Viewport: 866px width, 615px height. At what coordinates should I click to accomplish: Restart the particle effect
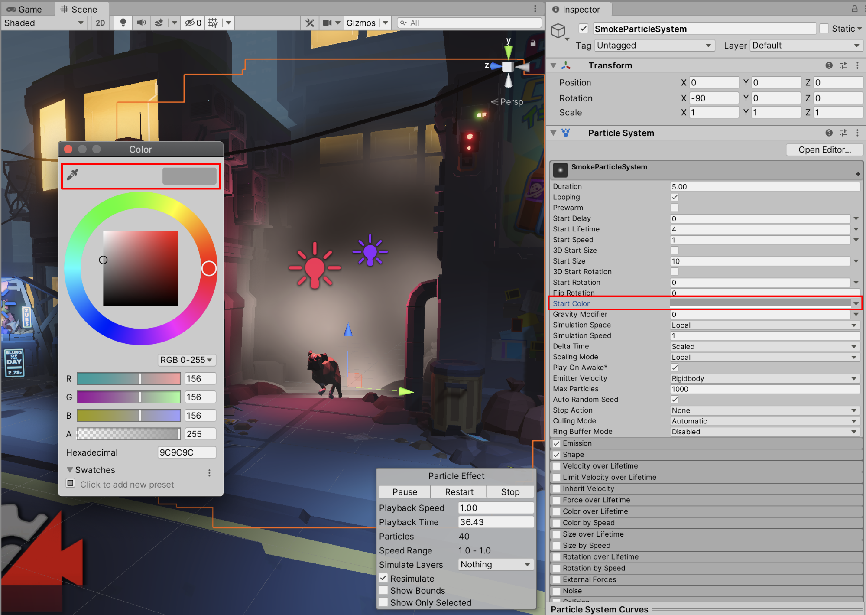pyautogui.click(x=459, y=492)
